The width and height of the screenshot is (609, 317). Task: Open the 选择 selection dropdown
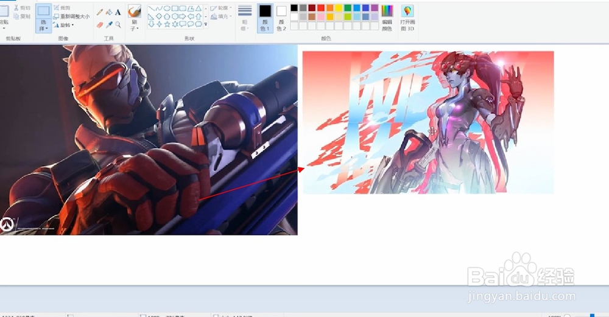[43, 26]
